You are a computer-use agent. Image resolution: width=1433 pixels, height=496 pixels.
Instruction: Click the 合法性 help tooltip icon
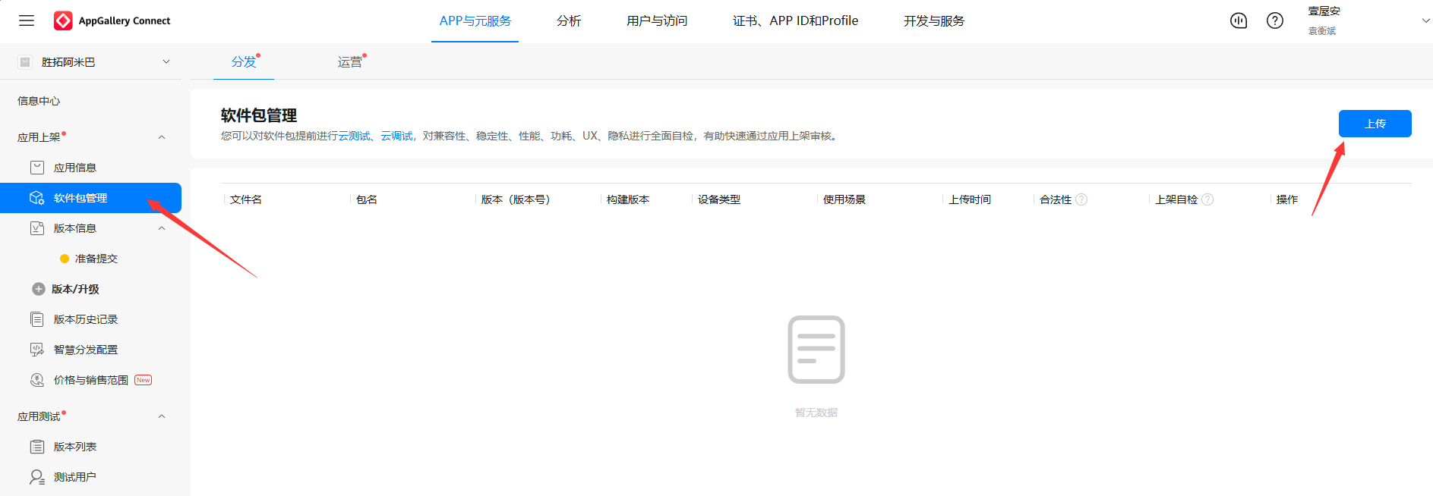(x=1081, y=199)
